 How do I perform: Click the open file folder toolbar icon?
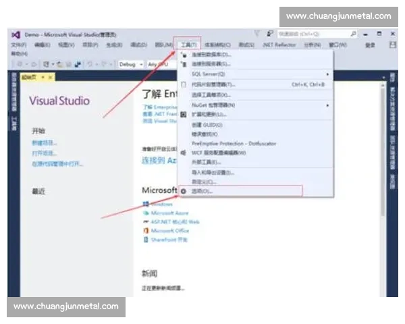[x=60, y=64]
